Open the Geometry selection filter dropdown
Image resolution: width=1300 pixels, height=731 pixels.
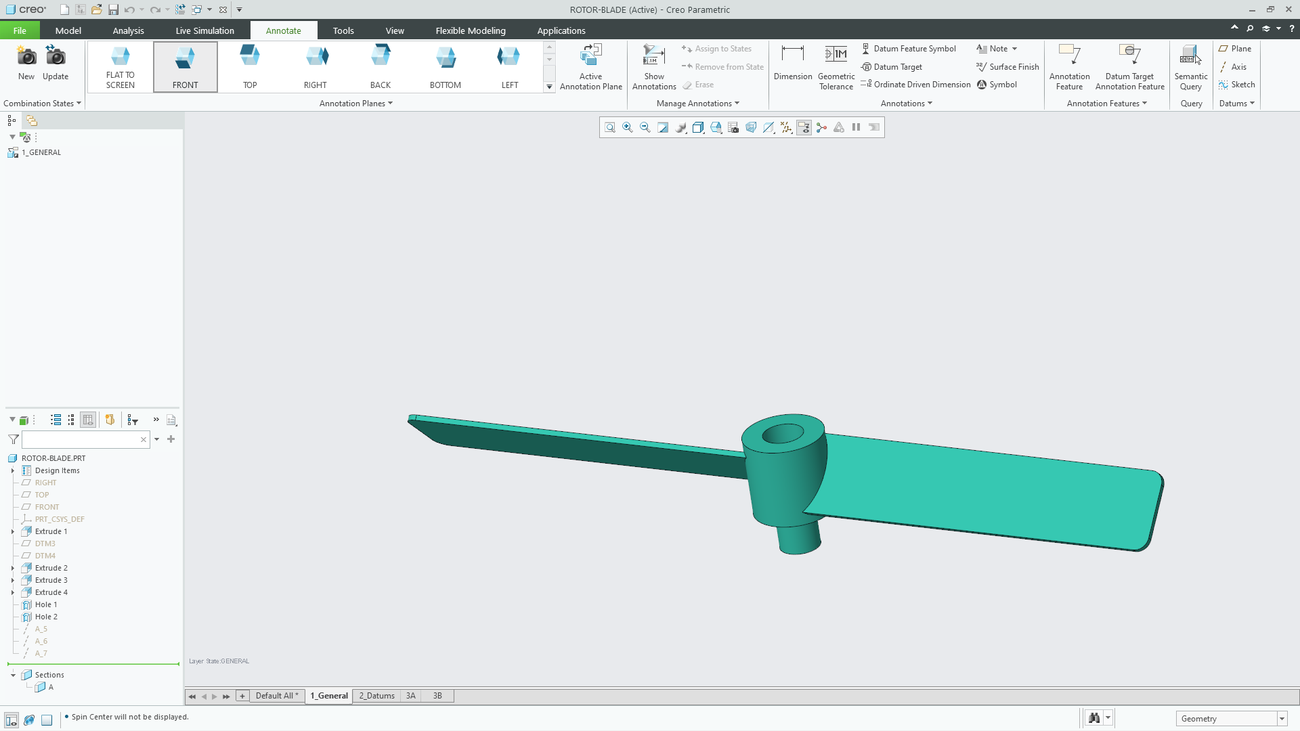click(x=1282, y=718)
